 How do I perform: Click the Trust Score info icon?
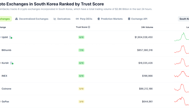pos(89,27)
